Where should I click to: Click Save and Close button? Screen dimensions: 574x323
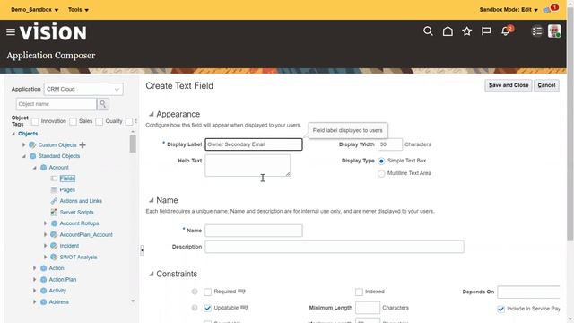509,85
